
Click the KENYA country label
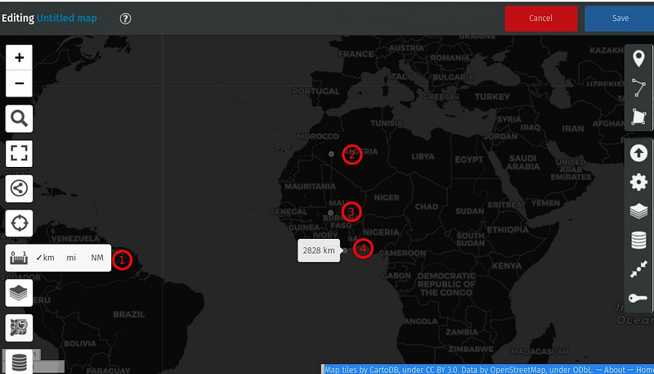tap(507, 265)
